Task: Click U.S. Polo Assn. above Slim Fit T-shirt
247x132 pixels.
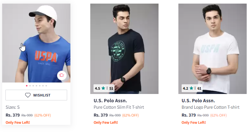Action: coord(110,100)
